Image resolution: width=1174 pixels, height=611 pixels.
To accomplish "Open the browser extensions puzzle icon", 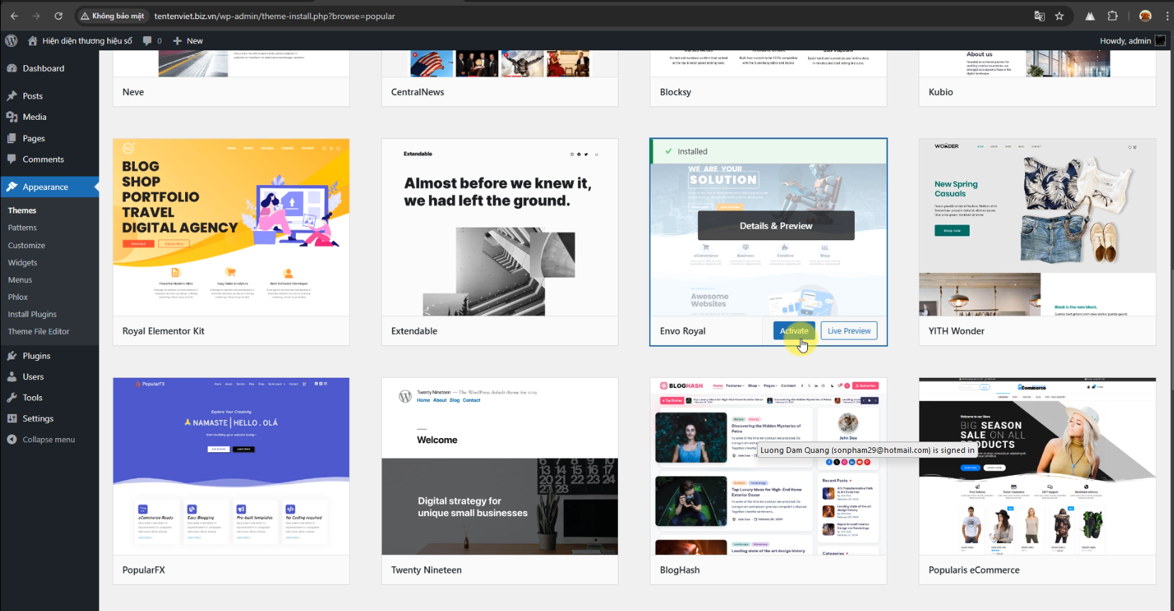I will (1112, 16).
